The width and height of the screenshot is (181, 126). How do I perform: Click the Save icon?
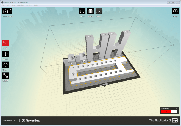pos(99,11)
